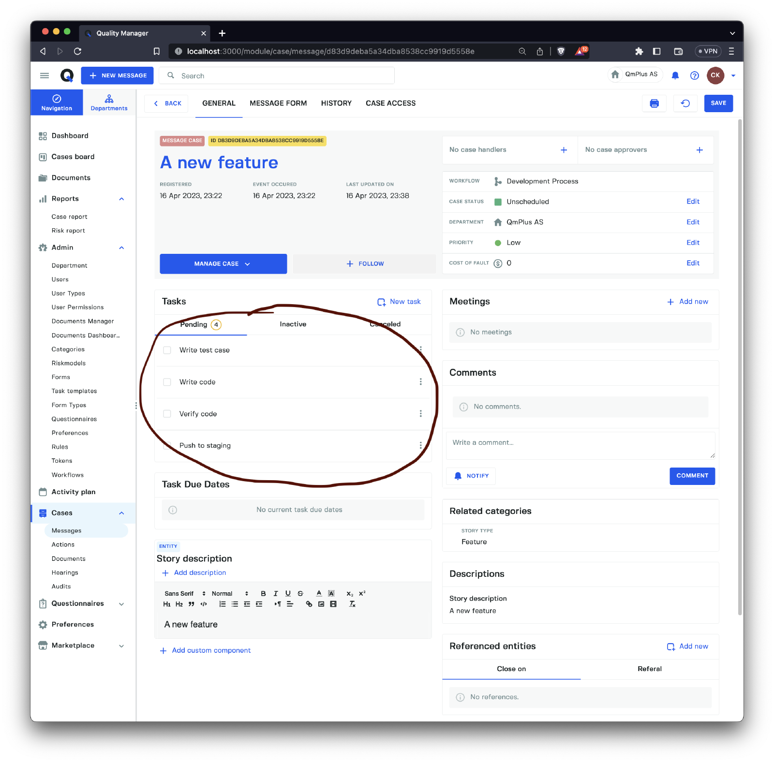The height and width of the screenshot is (762, 774).
Task: Open the help question mark icon
Action: [x=694, y=75]
